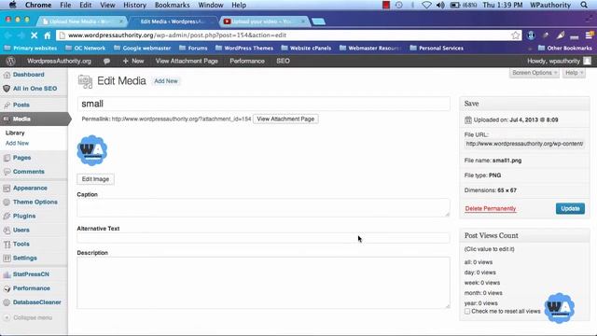This screenshot has width=597, height=336.
Task: Click the month: 0 views value
Action: tap(483, 293)
